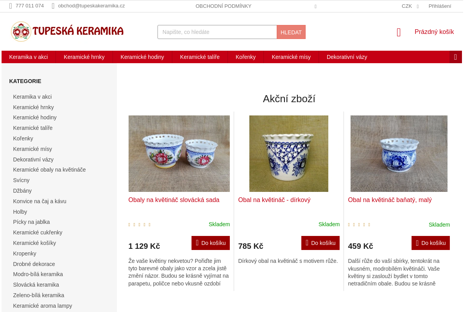469x312 pixels.
Task: Click the email icon beside obchod@tupeskakeramika.cz
Action: point(53,6)
